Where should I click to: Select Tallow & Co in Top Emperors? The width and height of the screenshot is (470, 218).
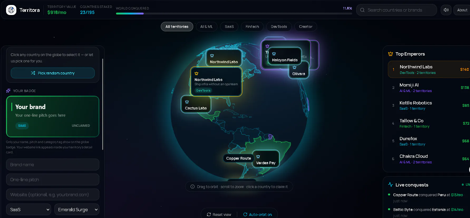(x=429, y=123)
